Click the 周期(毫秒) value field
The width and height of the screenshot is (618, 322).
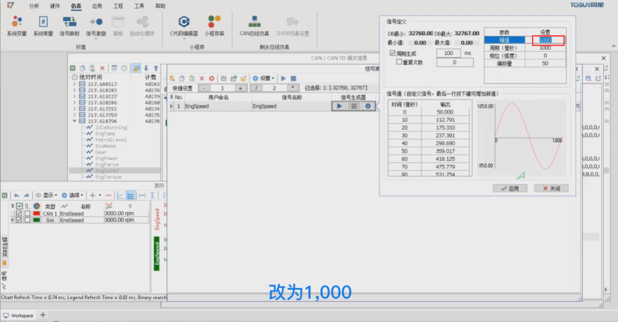[x=545, y=48]
